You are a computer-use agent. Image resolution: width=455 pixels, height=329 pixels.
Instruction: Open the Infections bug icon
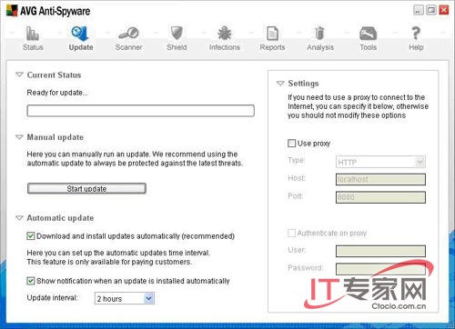225,34
